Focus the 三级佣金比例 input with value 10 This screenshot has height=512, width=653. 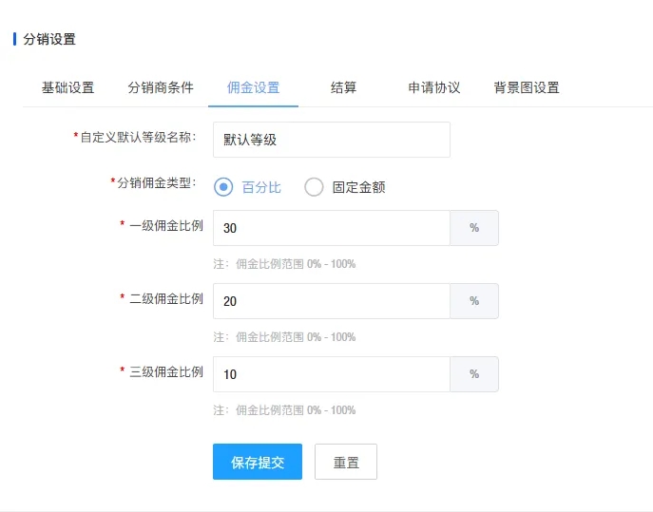(x=331, y=374)
